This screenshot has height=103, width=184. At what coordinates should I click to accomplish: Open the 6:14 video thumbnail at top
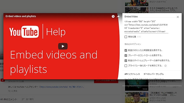pyautogui.click(x=137, y=3)
